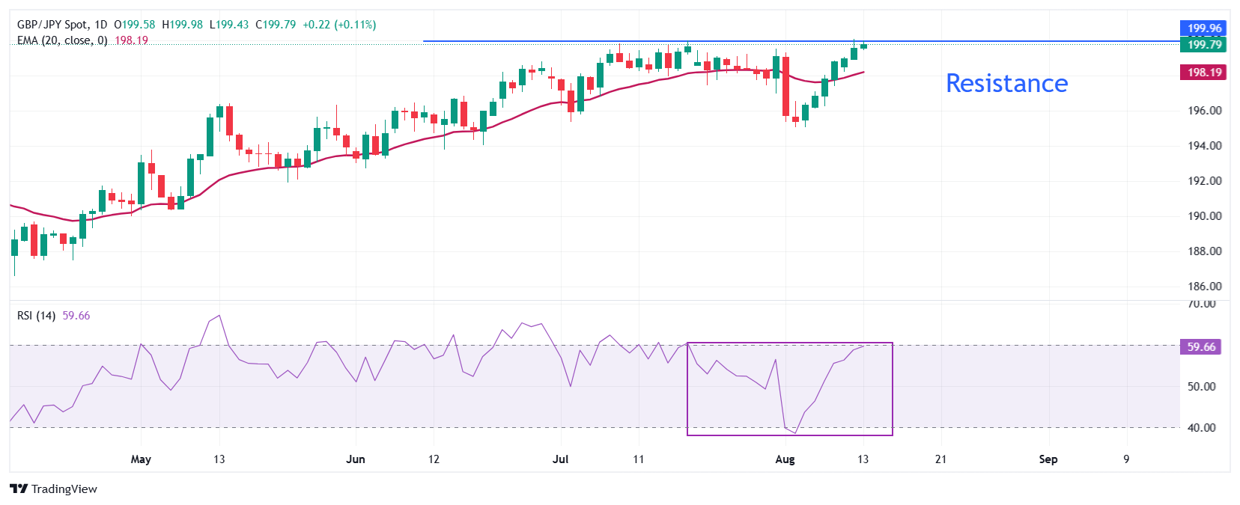Click the 188.00 level on price axis

(x=1204, y=251)
